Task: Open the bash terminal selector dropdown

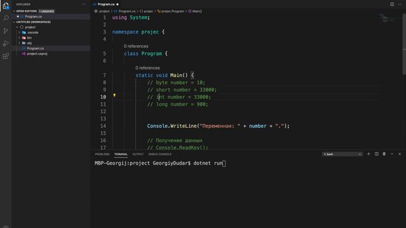Action: 342,154
